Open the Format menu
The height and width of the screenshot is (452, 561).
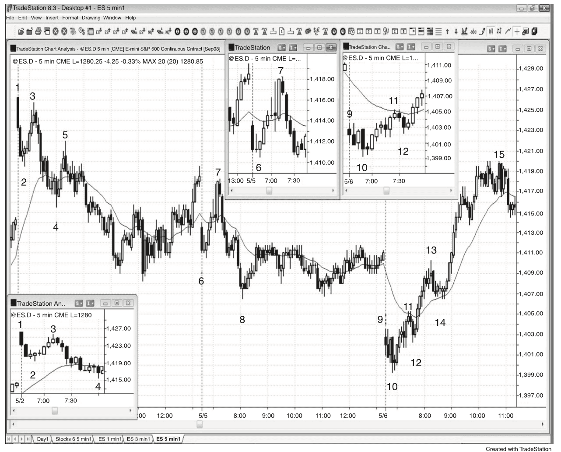(x=70, y=18)
